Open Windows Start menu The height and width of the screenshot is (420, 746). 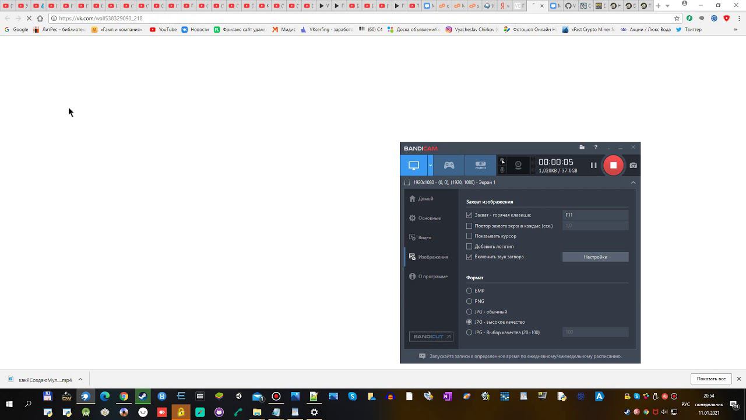[9, 404]
